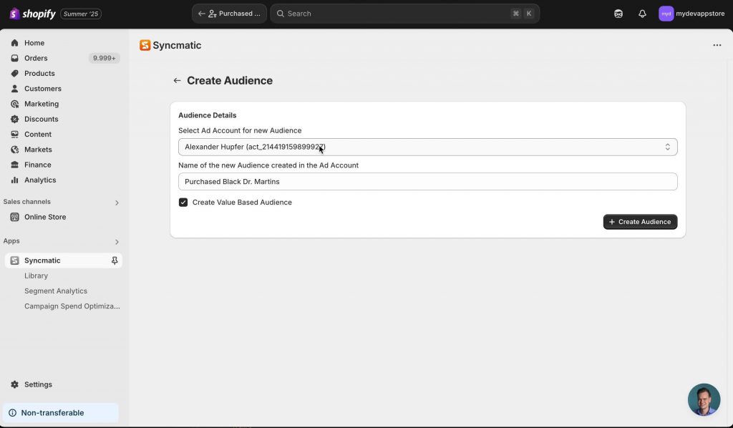Unpin Syncmatic using the pin icon
Screen dimensions: 733x428
click(115, 261)
